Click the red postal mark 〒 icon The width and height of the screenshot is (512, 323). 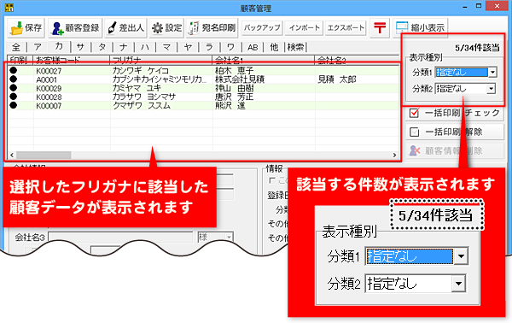point(380,27)
